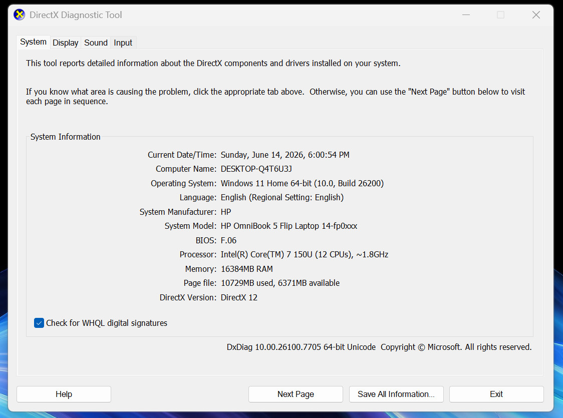Click the Help button
The image size is (563, 418).
(x=64, y=394)
